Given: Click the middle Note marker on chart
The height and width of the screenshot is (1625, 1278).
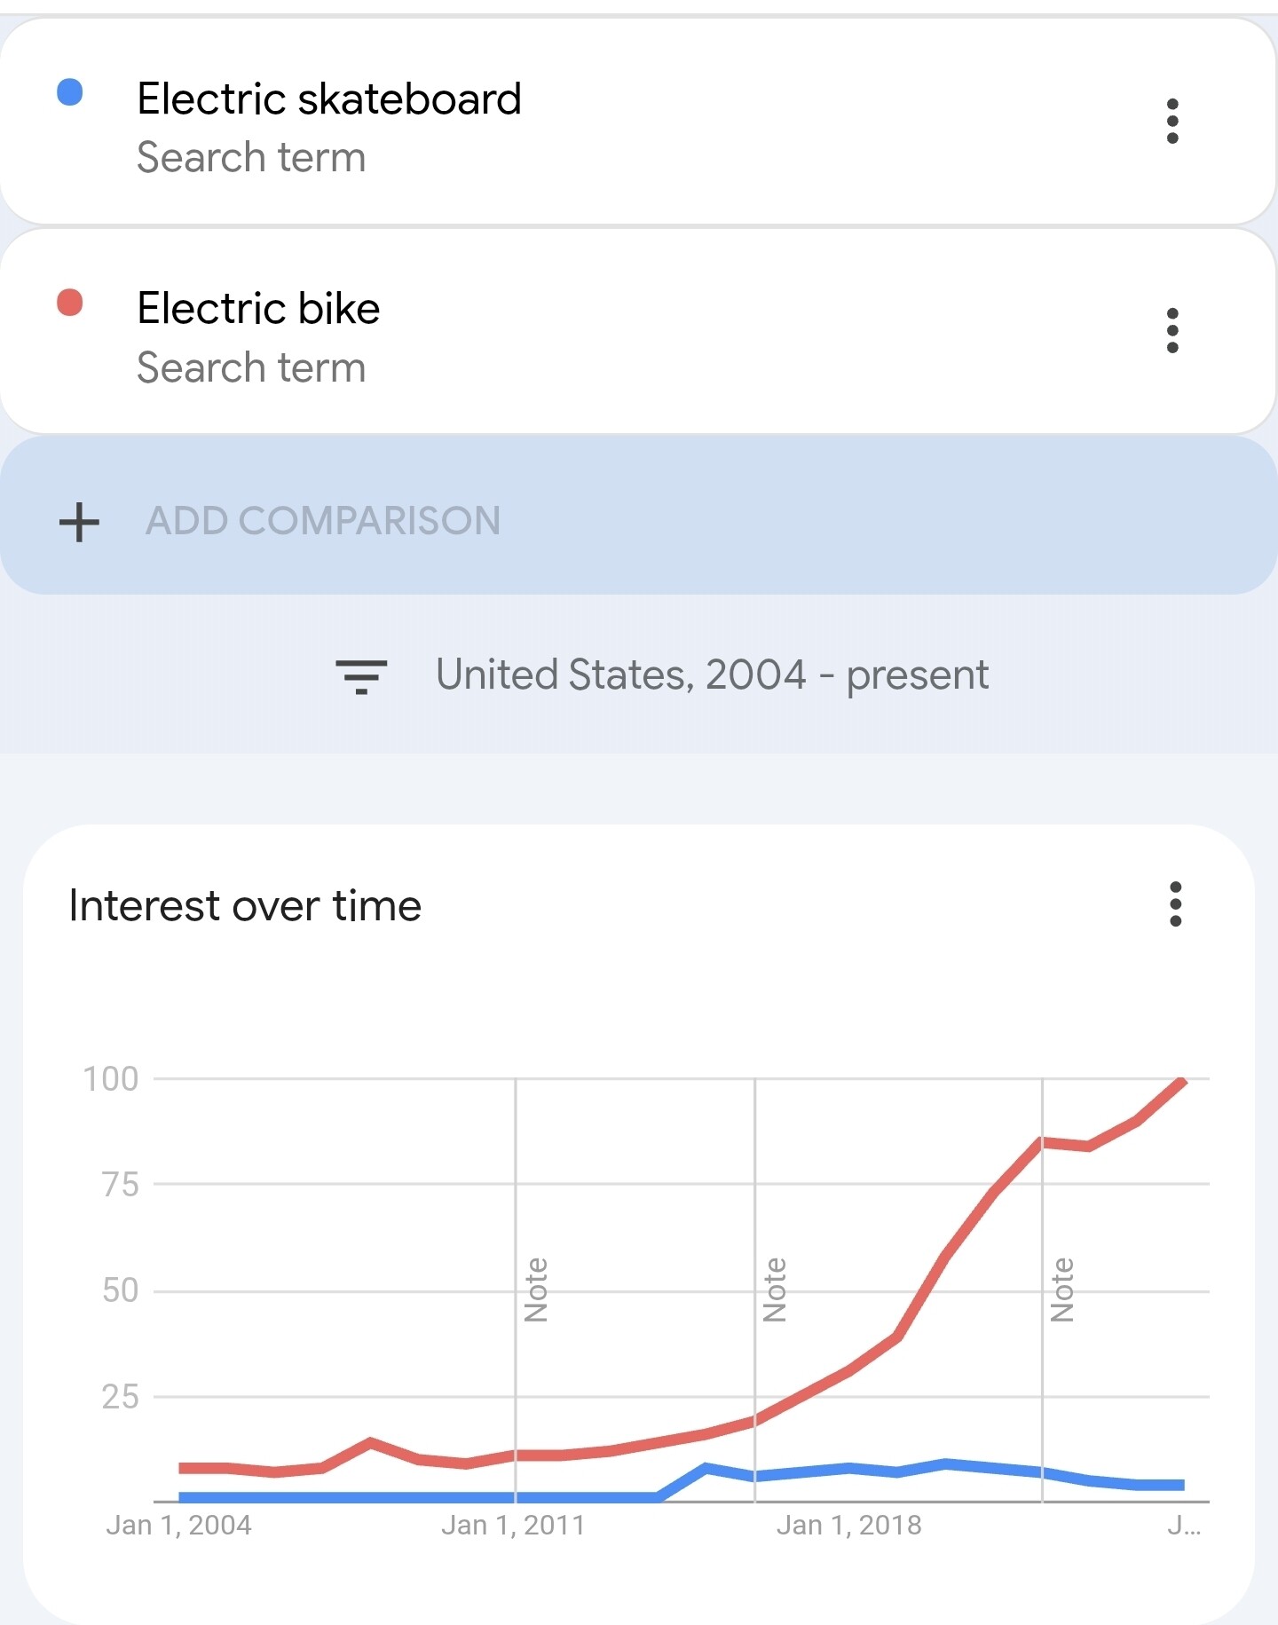Looking at the screenshot, I should [775, 1290].
